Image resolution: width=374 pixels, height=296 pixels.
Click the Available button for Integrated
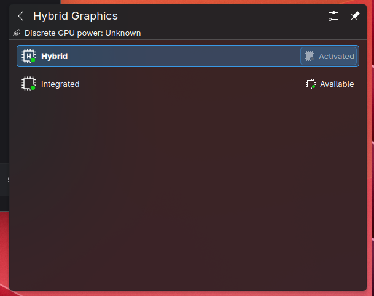(330, 84)
